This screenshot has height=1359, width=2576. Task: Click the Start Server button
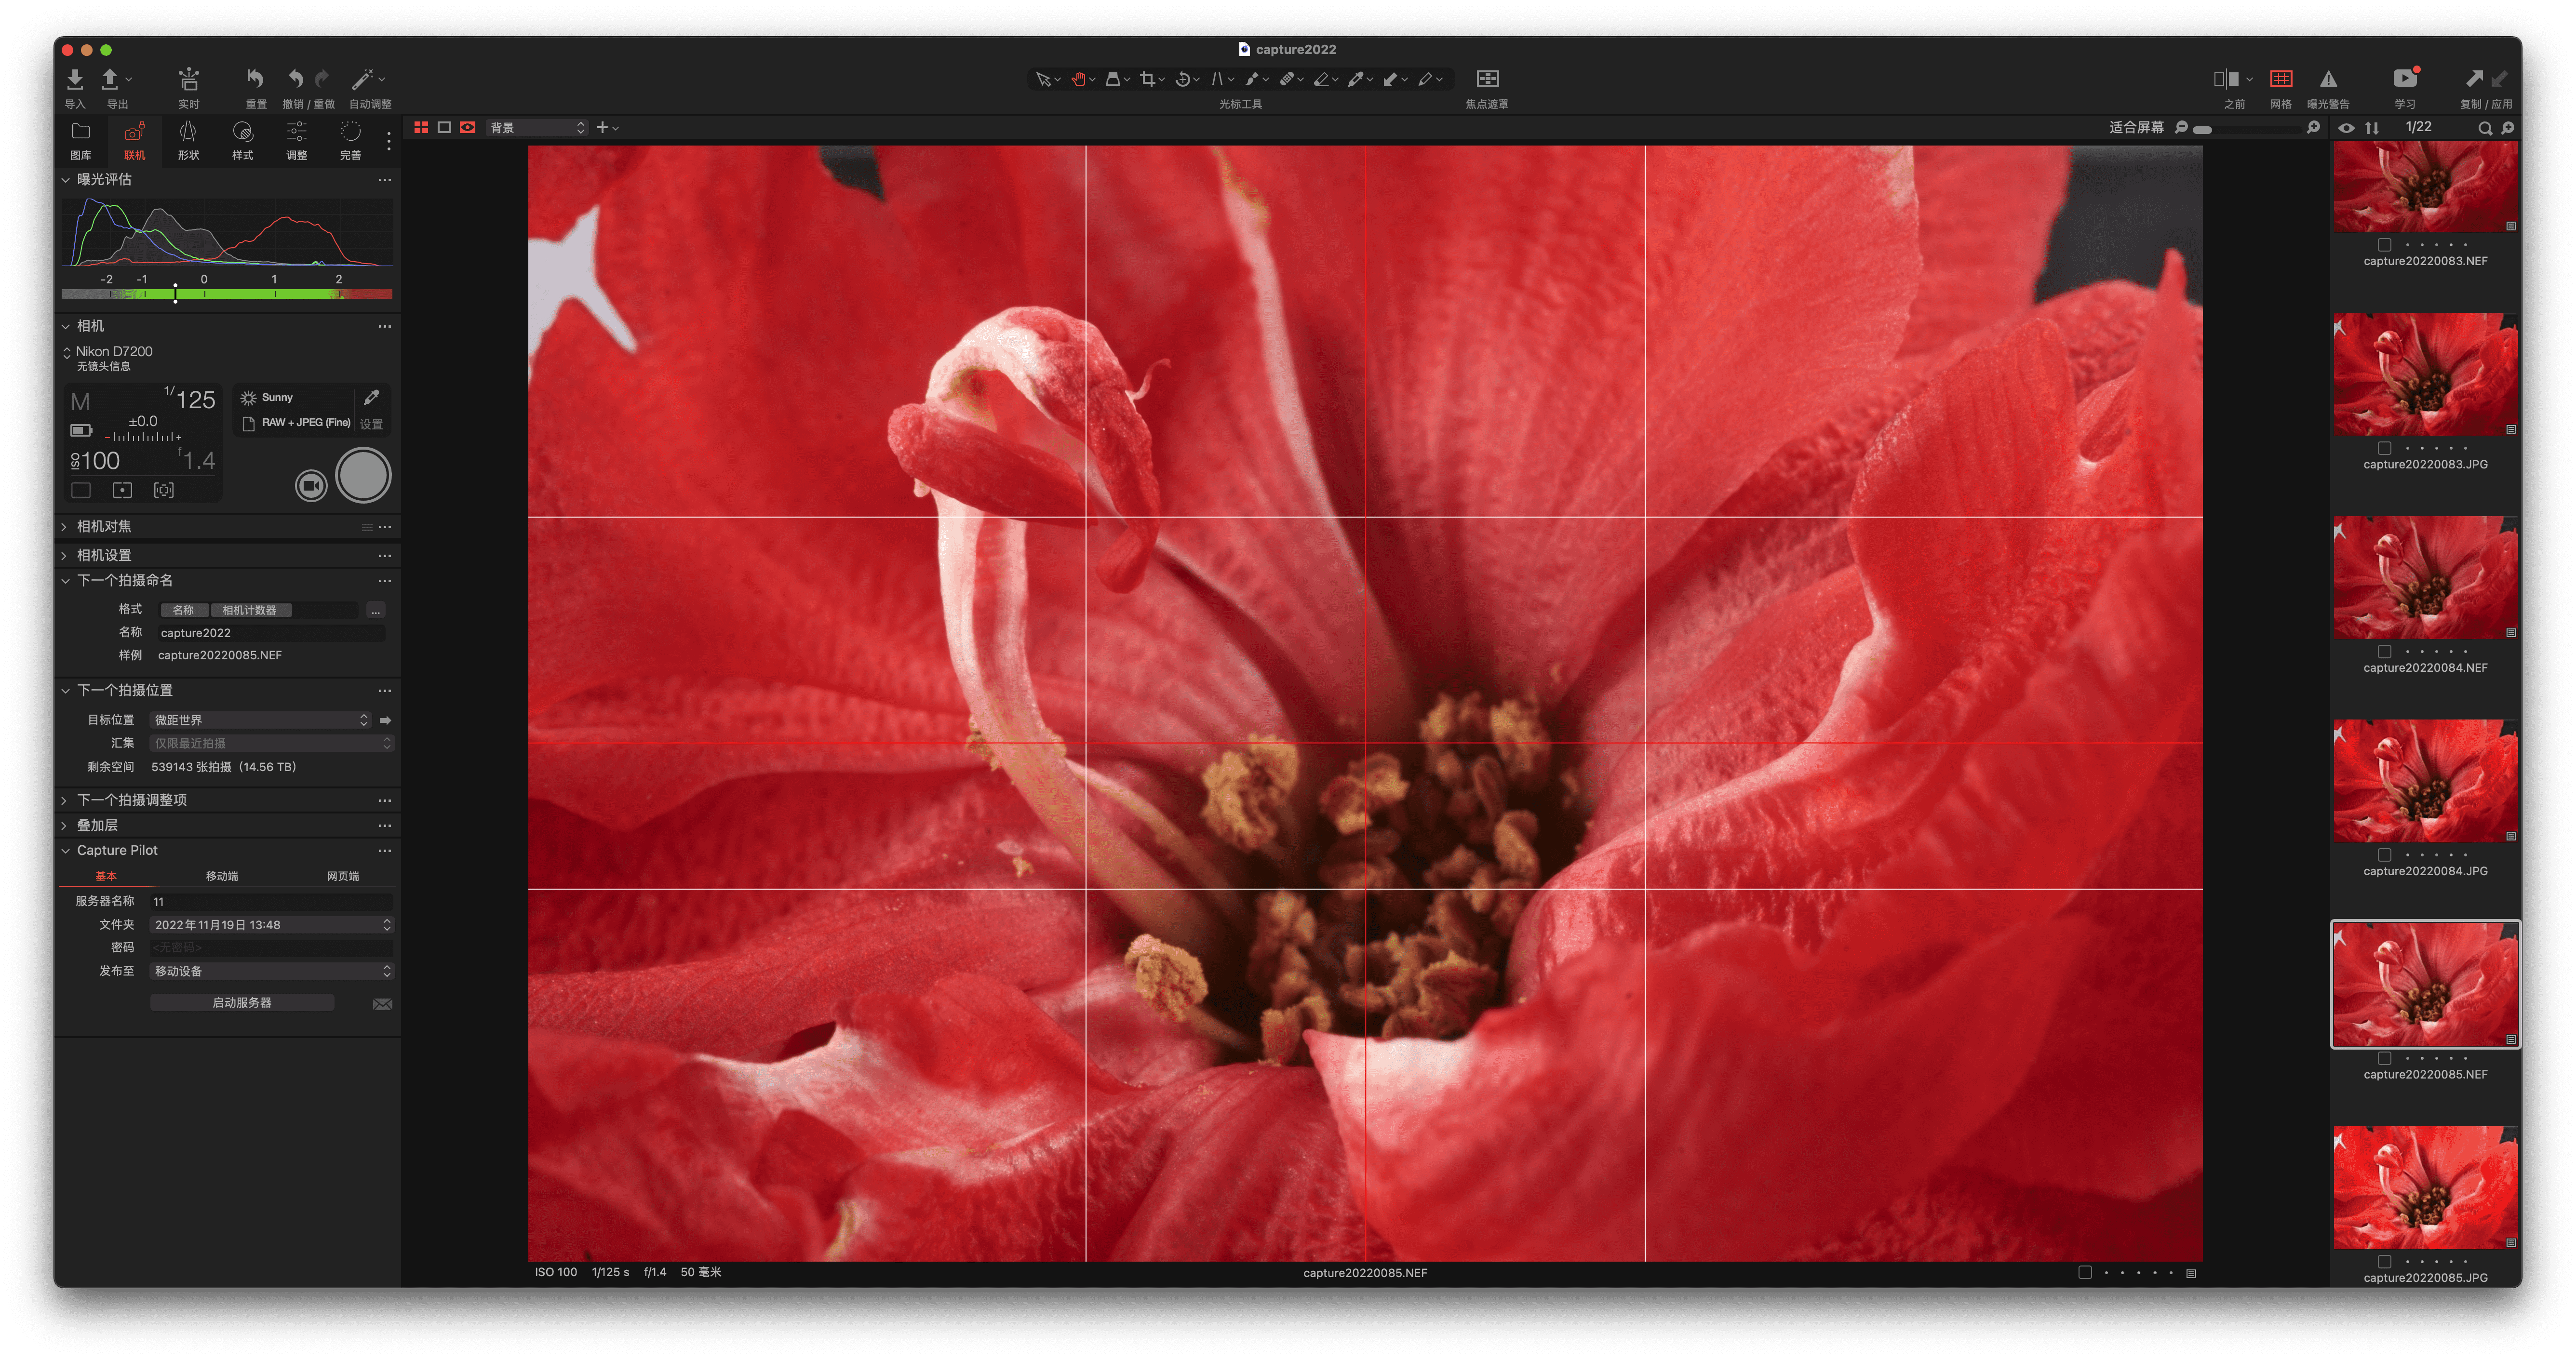242,1002
